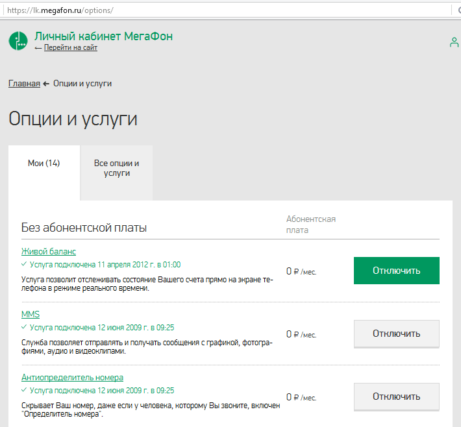Click the breadcrumb arrow after Главная
Viewport: 461px width, 427px height.
coord(46,84)
